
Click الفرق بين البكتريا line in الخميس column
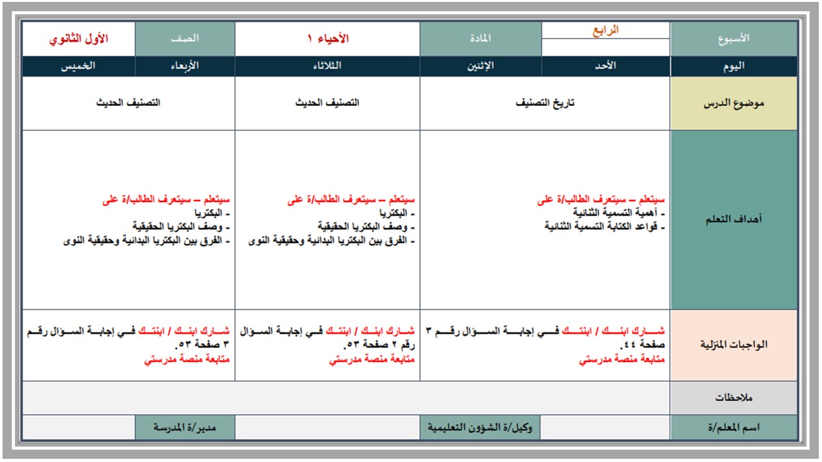click(x=147, y=241)
